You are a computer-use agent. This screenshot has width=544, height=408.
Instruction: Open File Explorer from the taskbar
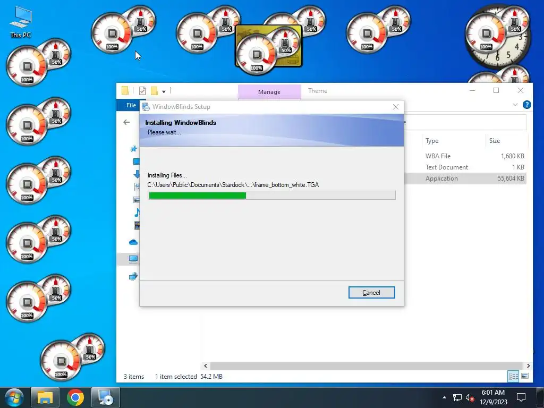point(45,397)
